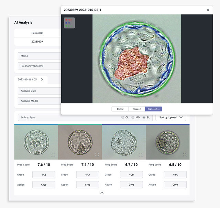Screen dimensions: 220x208
Task: Click fullscreen icon on fourth embryo thumbnail
Action: (x=184, y=155)
